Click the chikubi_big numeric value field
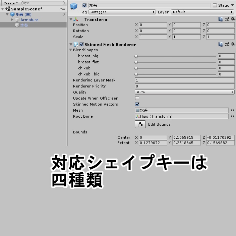This screenshot has width=236, height=236. point(226,74)
